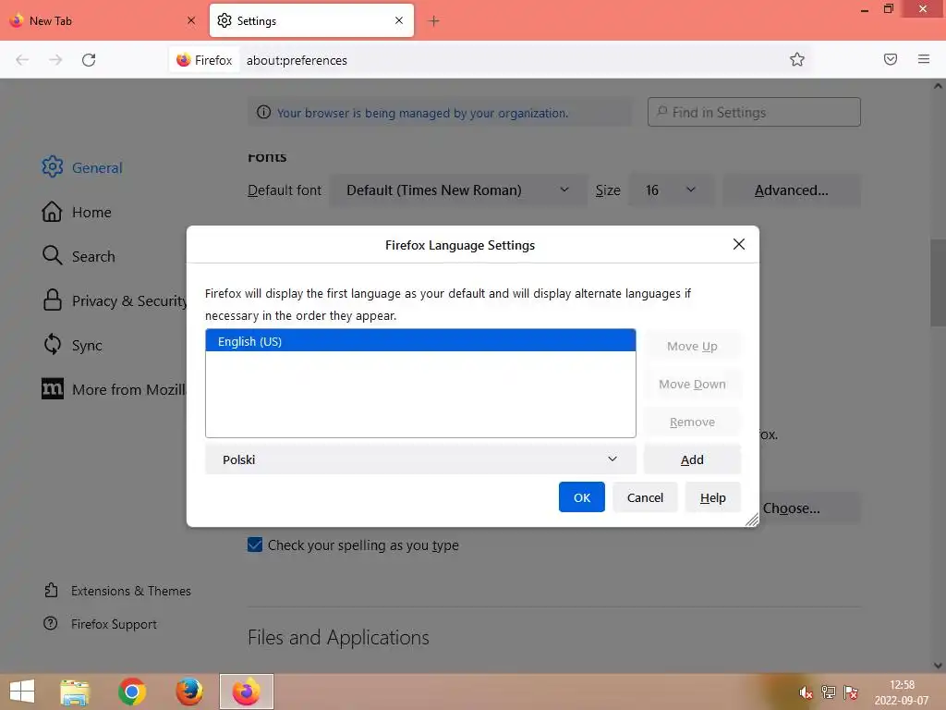Click the browser managed by organization notice
The image size is (946, 710).
pos(440,112)
